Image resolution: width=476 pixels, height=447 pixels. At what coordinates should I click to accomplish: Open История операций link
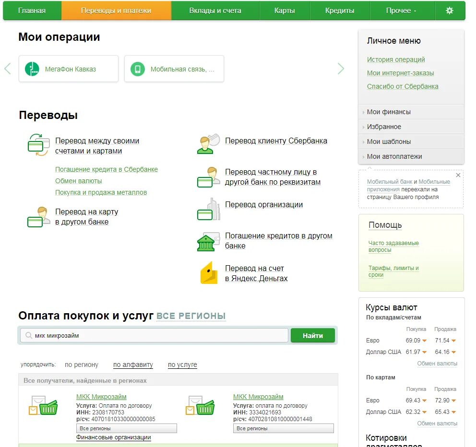396,59
